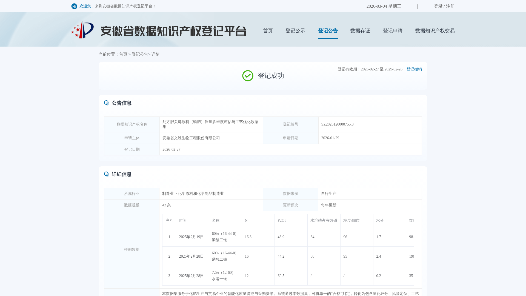Click the bullet icon beside 公告信息
The height and width of the screenshot is (296, 526).
[x=107, y=103]
